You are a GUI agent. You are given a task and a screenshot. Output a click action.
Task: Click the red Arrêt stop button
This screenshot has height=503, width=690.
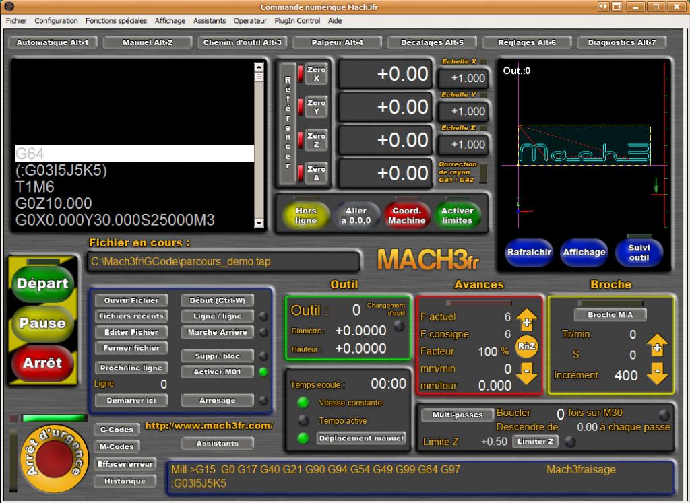click(x=42, y=363)
